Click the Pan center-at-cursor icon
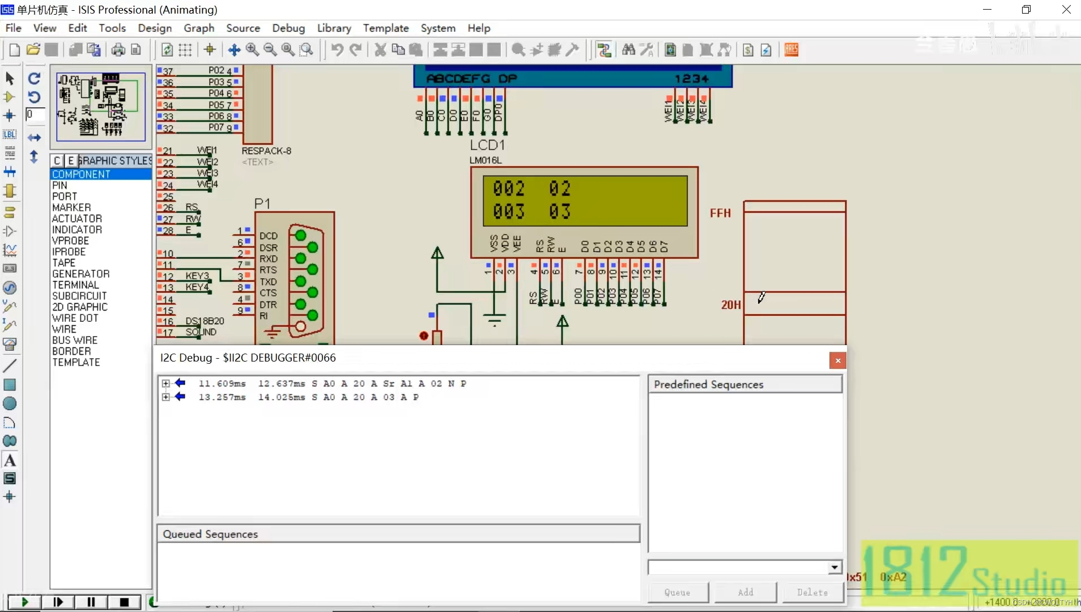This screenshot has width=1081, height=612. 234,50
